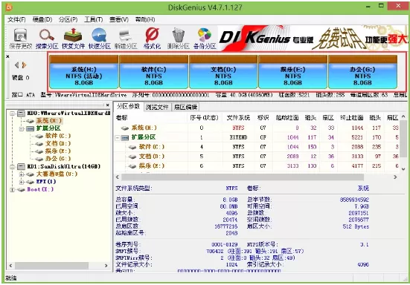Image resolution: width=410 pixels, height=285 pixels.
Task: Click the 系统(H:) row in partition table
Action: pyautogui.click(x=256, y=128)
